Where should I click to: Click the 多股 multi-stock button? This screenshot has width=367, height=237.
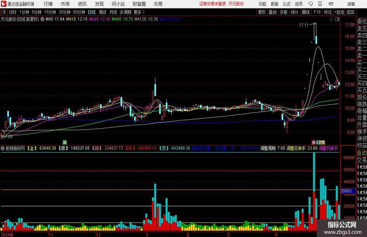click(284, 12)
